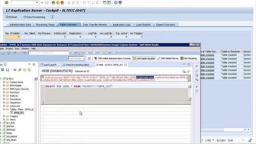Screen dimensions: 256x144
Task: Click the red Cancel icon in SAP toolbar
Action: coord(62,3)
